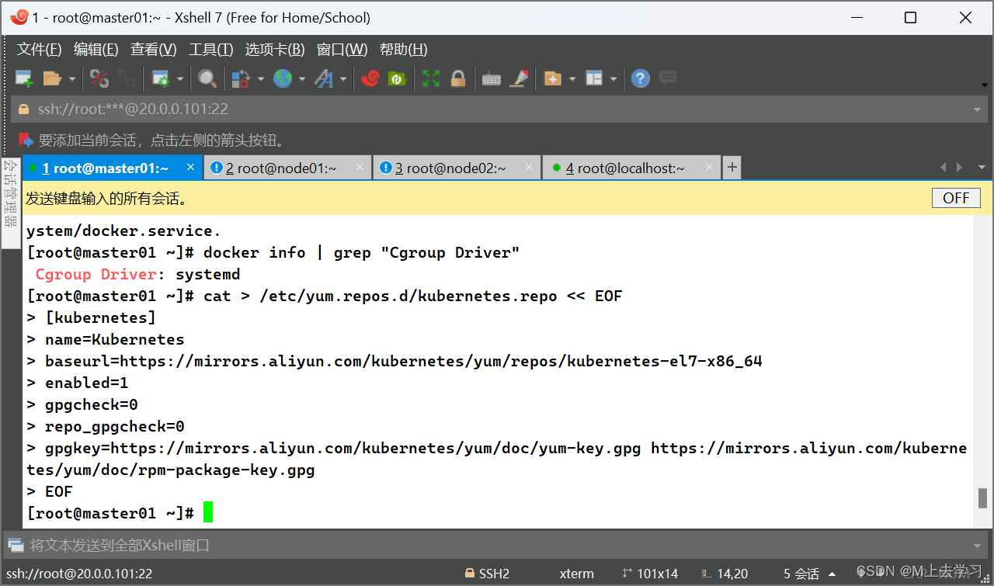Close the root@localhost tab

pos(709,167)
